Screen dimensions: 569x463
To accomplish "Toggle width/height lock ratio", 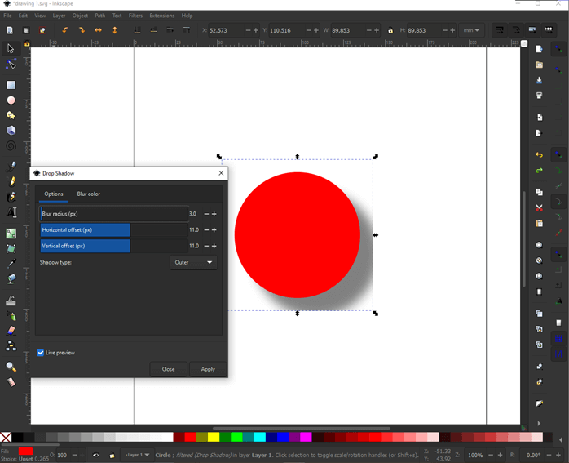I will pos(390,30).
